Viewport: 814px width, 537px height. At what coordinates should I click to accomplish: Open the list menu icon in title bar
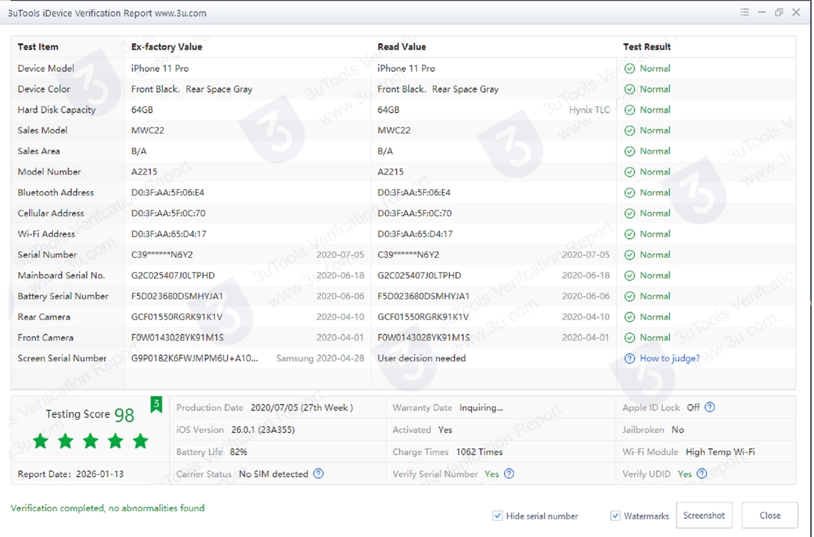744,12
